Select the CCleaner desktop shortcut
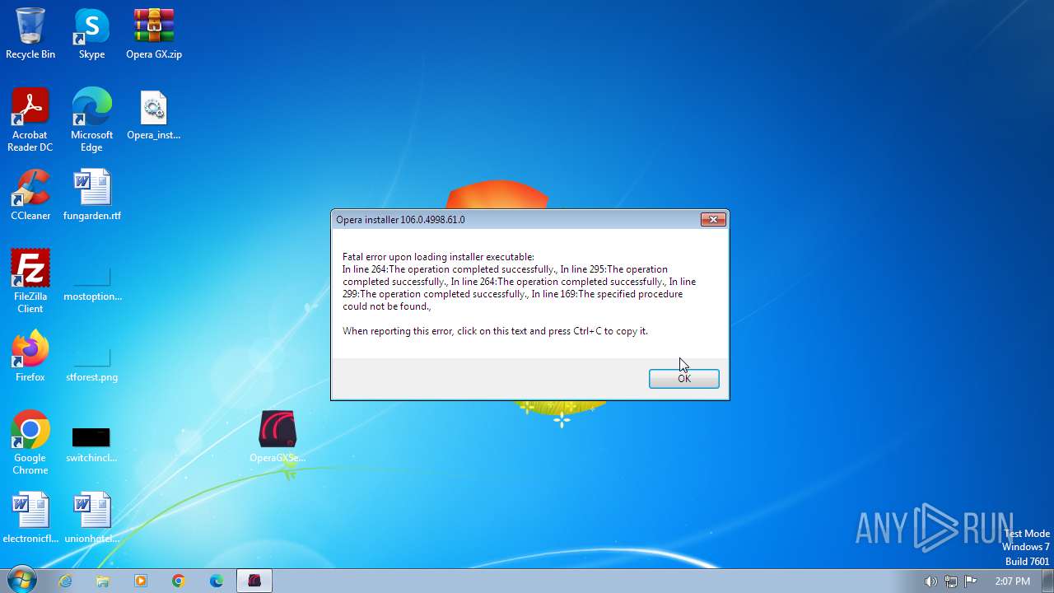The image size is (1054, 593). 30,195
